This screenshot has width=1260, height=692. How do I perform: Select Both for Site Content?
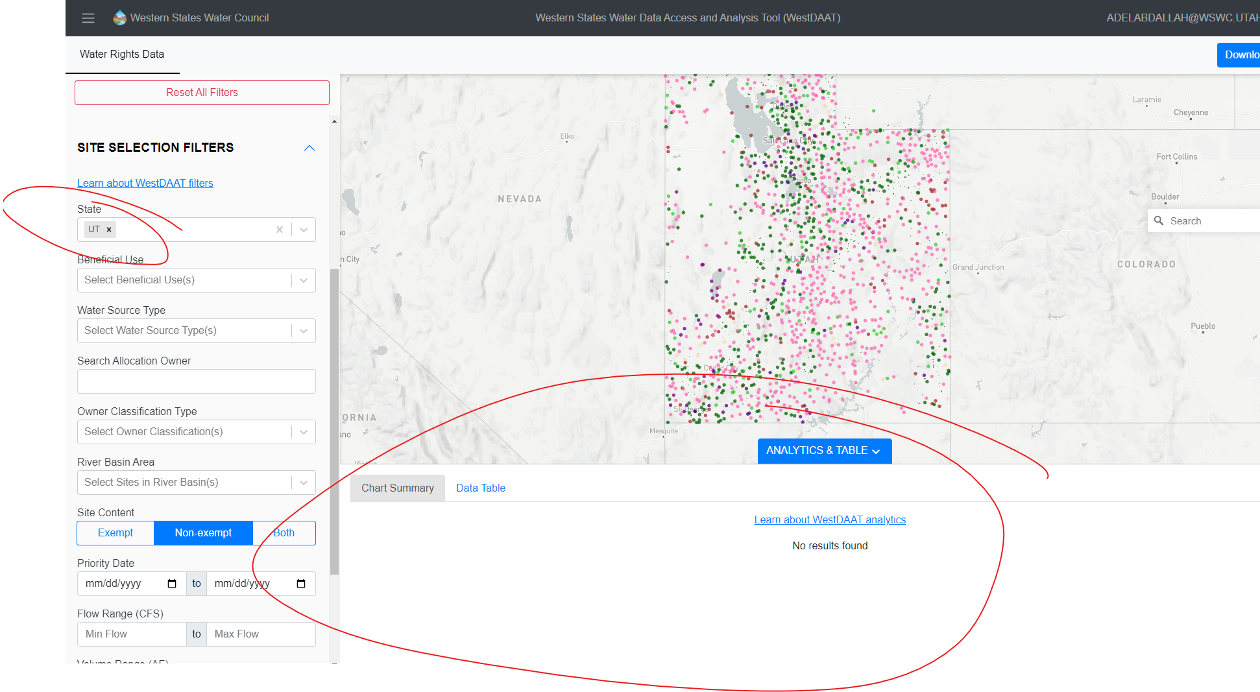(x=284, y=532)
